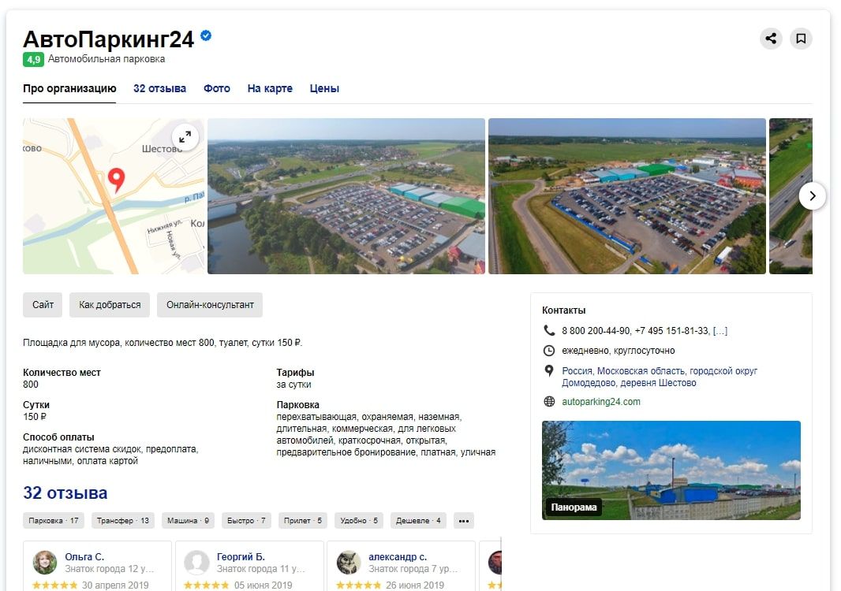Open the Онлайн-консультант button
The width and height of the screenshot is (841, 591).
(210, 305)
